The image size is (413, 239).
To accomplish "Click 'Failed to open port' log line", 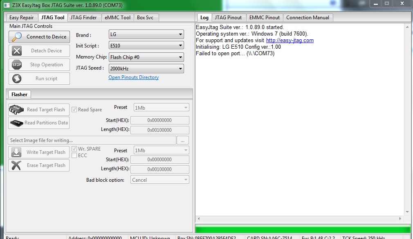I will pos(235,54).
